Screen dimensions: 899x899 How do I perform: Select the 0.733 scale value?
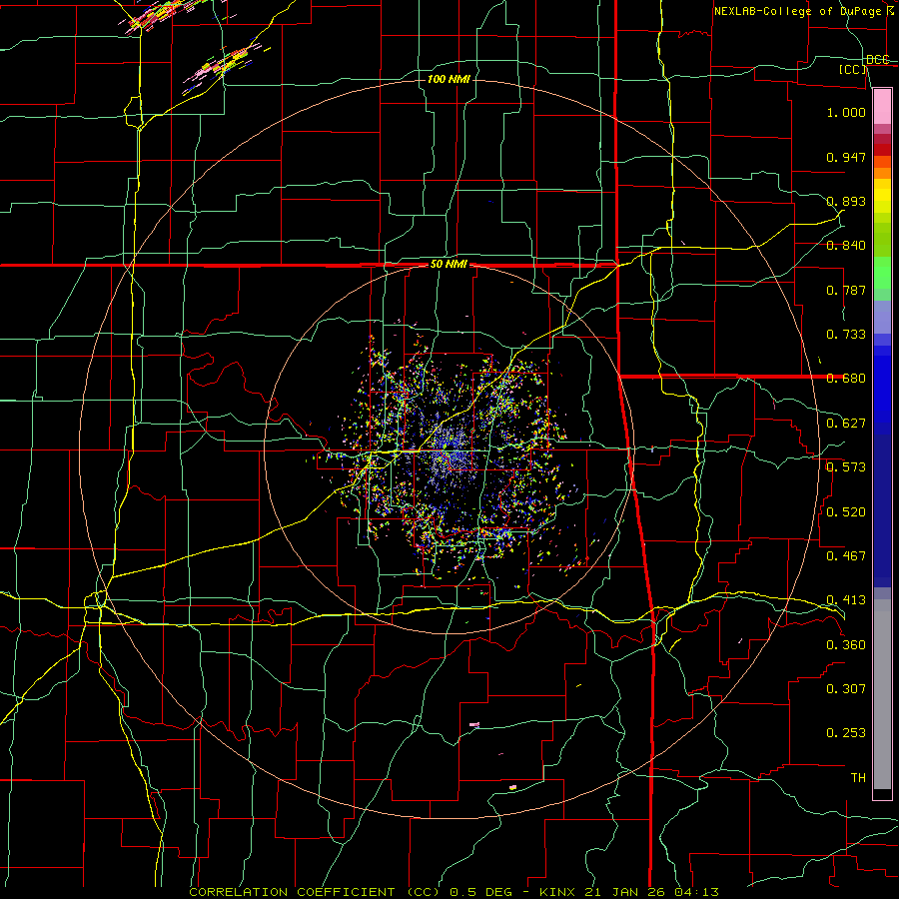(x=846, y=335)
